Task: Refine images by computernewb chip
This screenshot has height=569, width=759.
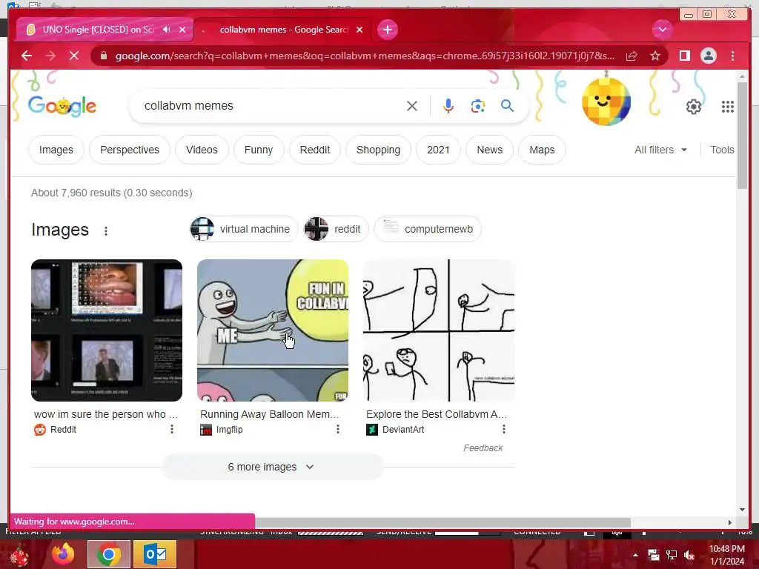Action: [428, 229]
